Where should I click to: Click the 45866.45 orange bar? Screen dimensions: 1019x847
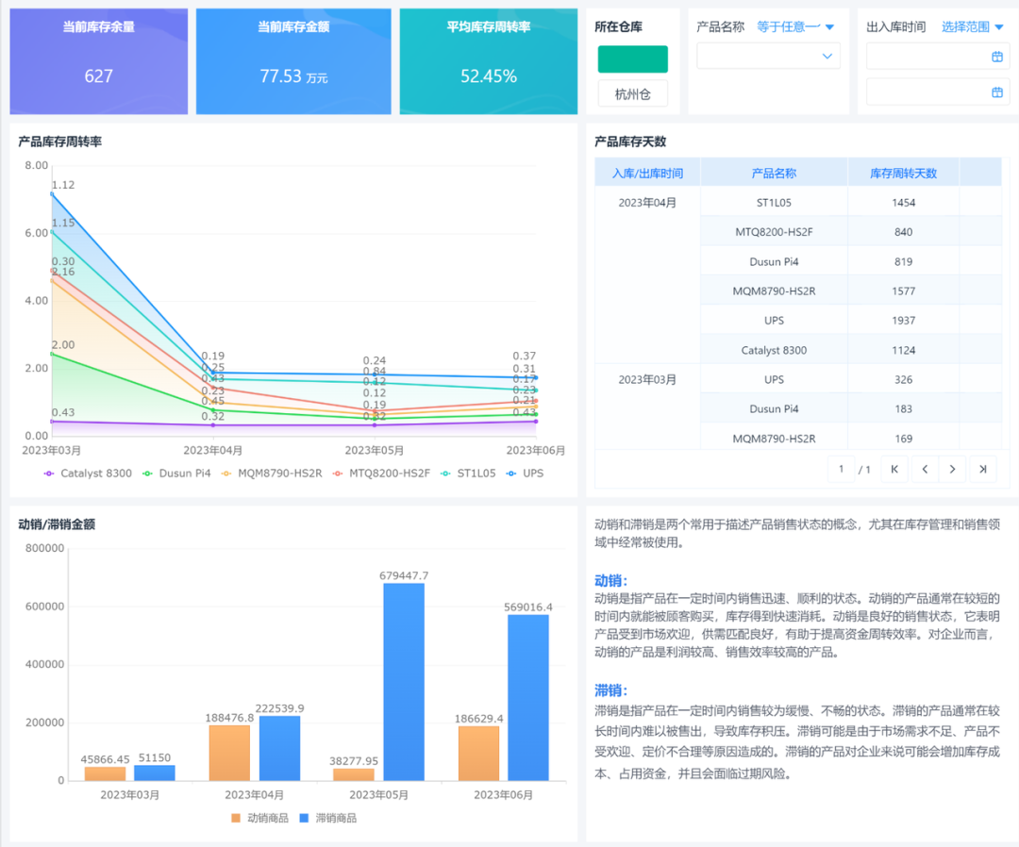pyautogui.click(x=106, y=773)
